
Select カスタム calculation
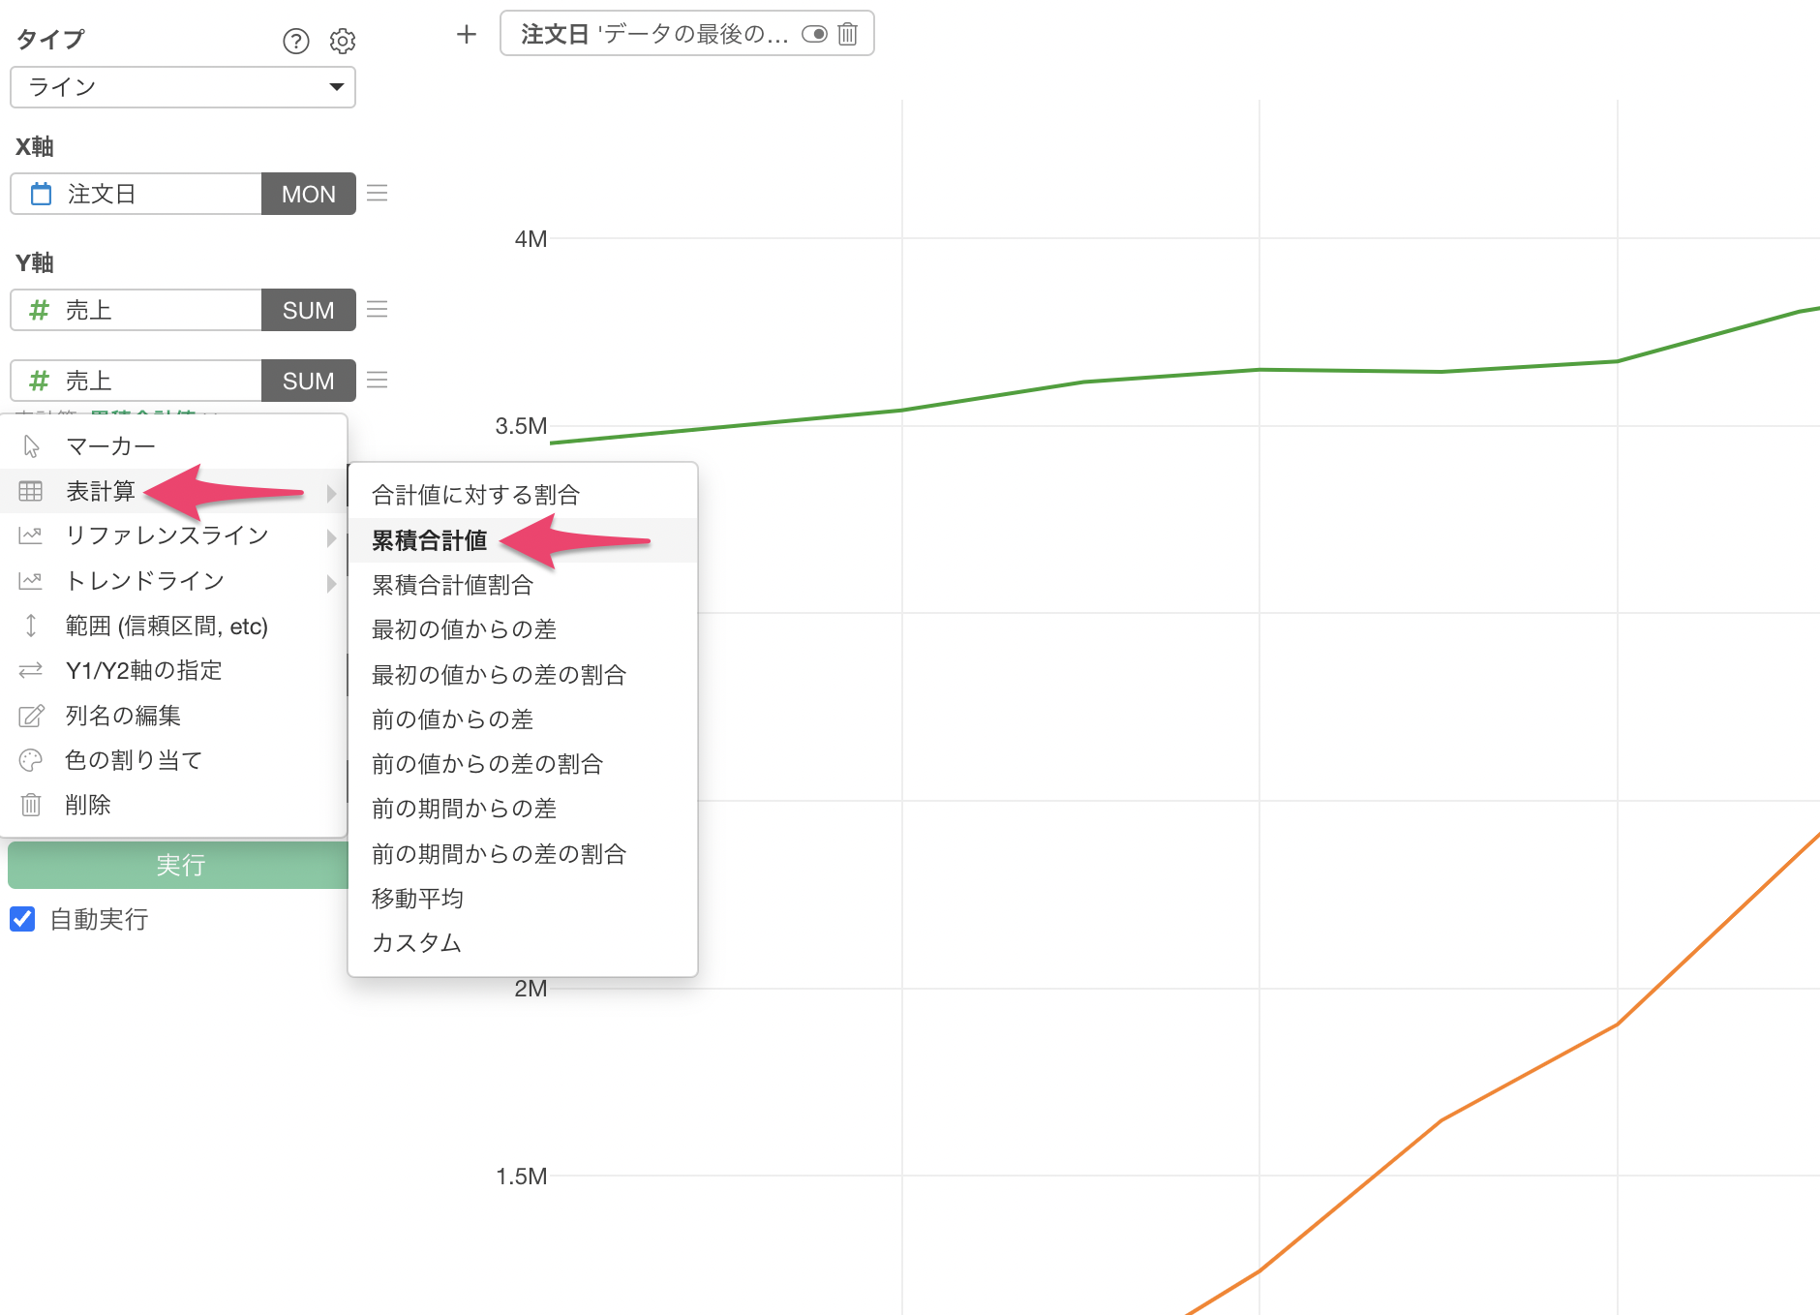click(x=523, y=943)
